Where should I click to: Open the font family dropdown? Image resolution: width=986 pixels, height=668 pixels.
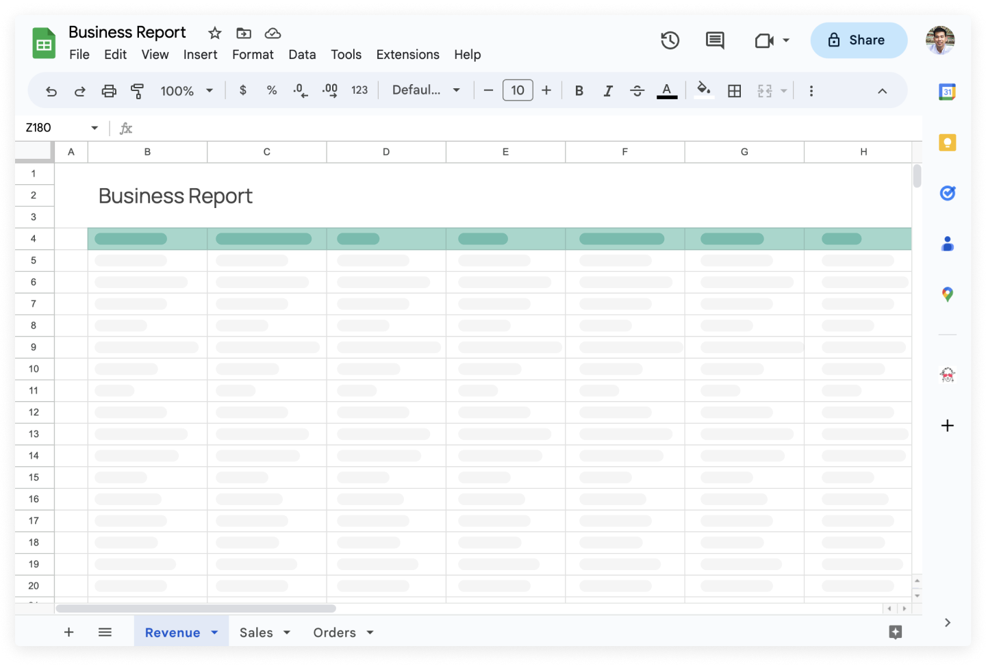425,90
